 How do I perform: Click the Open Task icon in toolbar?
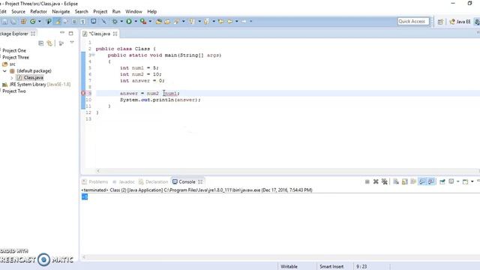tap(167, 22)
